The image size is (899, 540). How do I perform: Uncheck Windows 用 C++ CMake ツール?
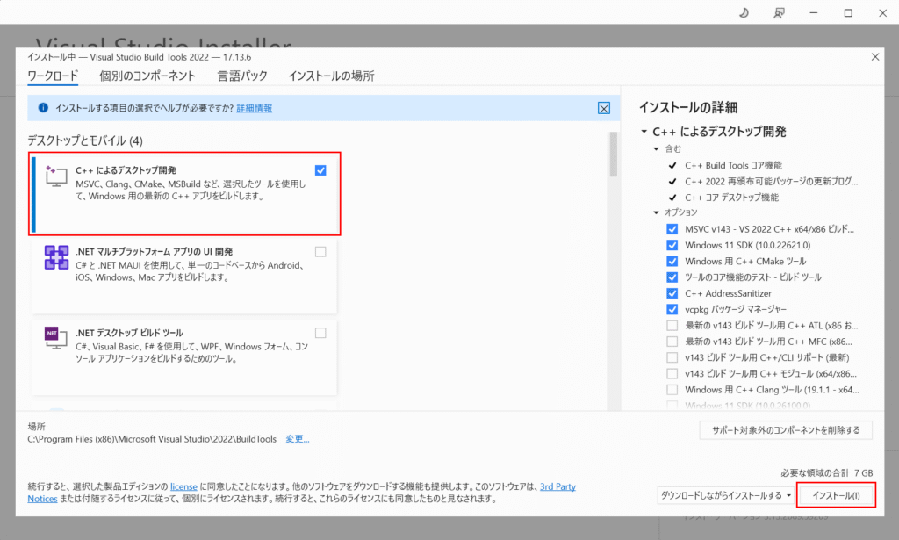click(672, 262)
